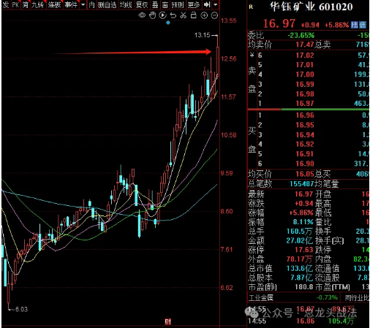Image resolution: width=370 pixels, height=328 pixels.
Task: Open dropdown arrow at toolbar right end
Action: point(216,4)
